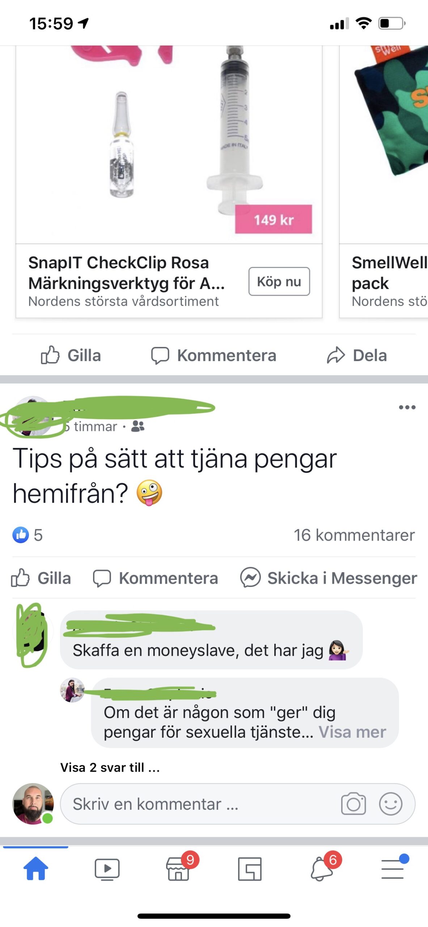Open the Home feed tab
428x927 pixels.
35,868
